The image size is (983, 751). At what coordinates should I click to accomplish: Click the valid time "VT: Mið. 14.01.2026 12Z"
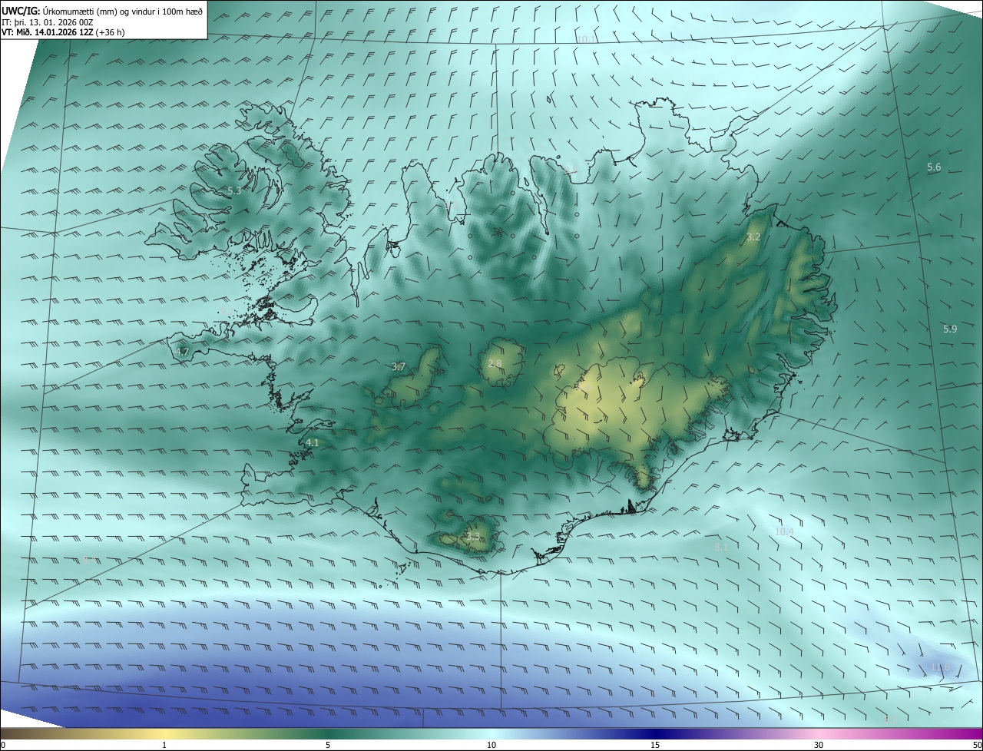(x=48, y=32)
